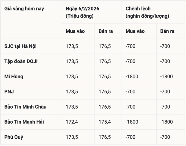Screen dimensions: 186x146
Task: Select Phú Quý sell price 176,5
Action: [105, 137]
